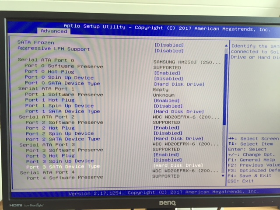Select Port 3 Spin Up Device label
The height and width of the screenshot is (210, 280).
pos(60,161)
